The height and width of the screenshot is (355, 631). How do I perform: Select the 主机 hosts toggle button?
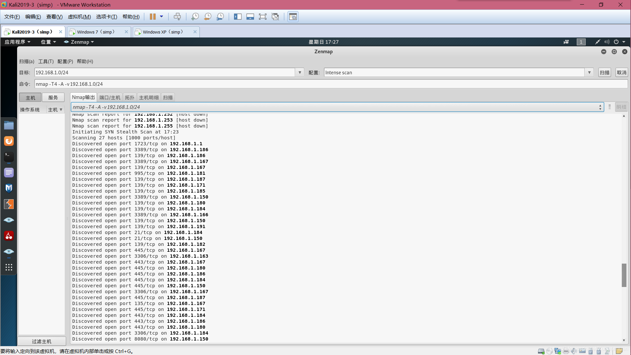(30, 98)
